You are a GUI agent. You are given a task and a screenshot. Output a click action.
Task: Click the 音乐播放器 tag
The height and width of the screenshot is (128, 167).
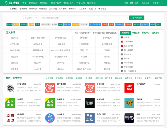119,24
